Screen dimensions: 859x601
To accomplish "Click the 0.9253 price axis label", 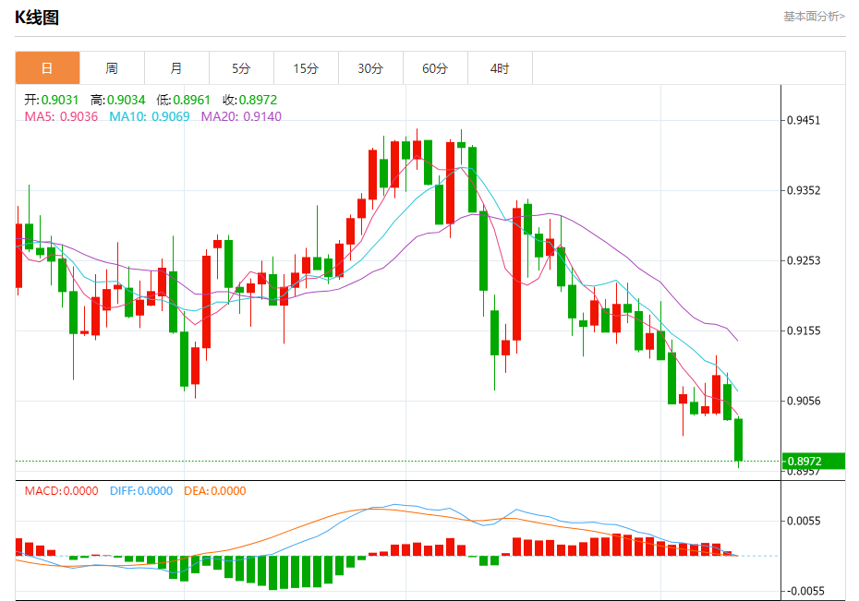I will [x=804, y=260].
